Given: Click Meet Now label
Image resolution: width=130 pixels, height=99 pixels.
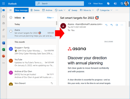Looking at the screenshot, I should coord(98,4).
